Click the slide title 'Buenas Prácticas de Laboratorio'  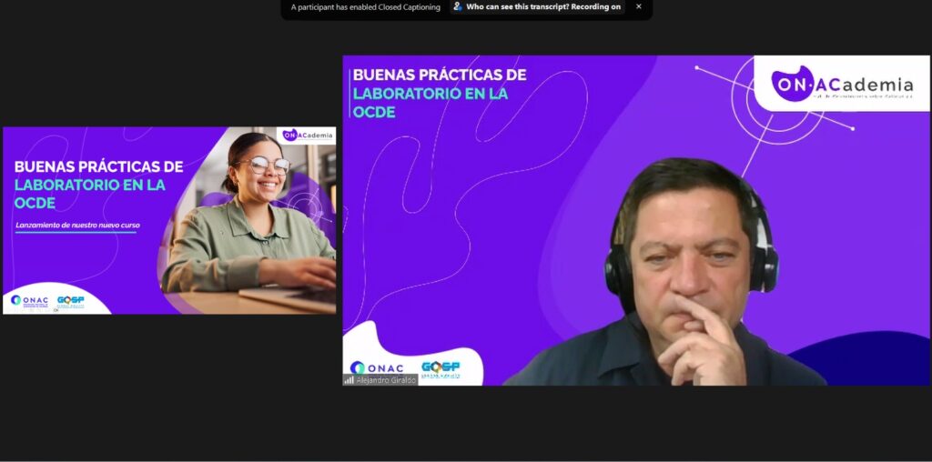pyautogui.click(x=98, y=185)
